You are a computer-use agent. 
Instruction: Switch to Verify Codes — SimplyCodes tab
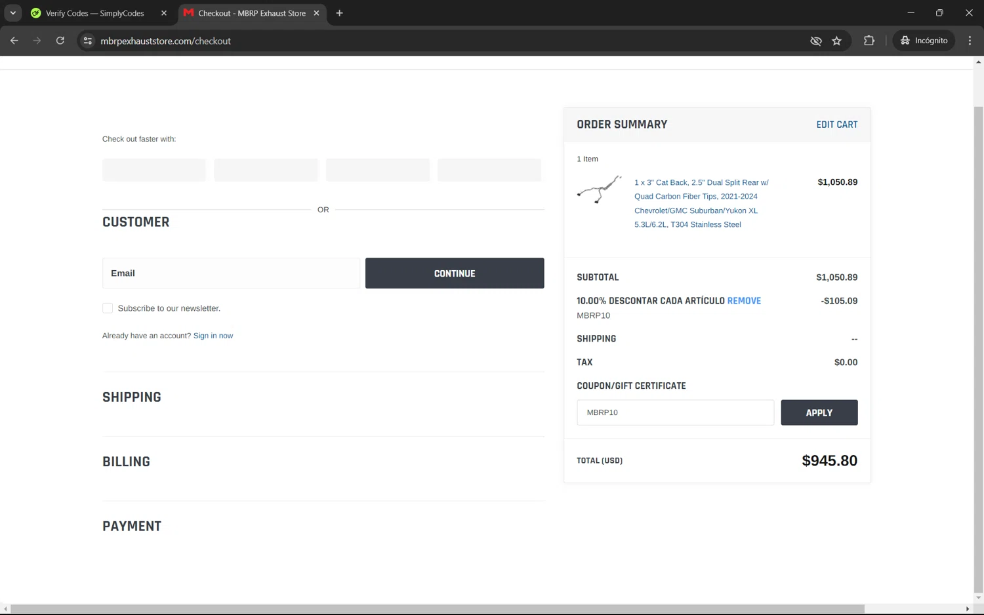point(94,13)
